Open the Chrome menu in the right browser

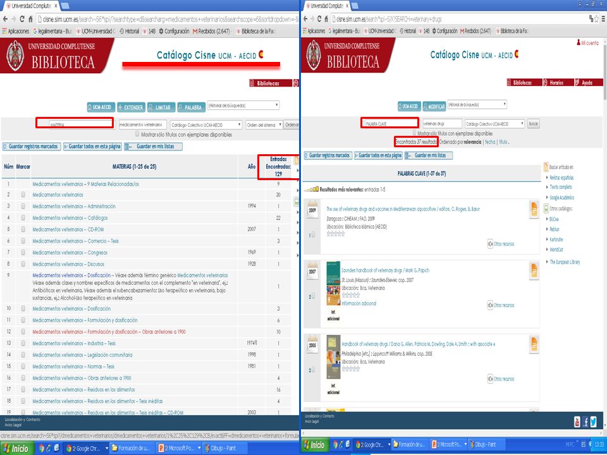(603, 18)
